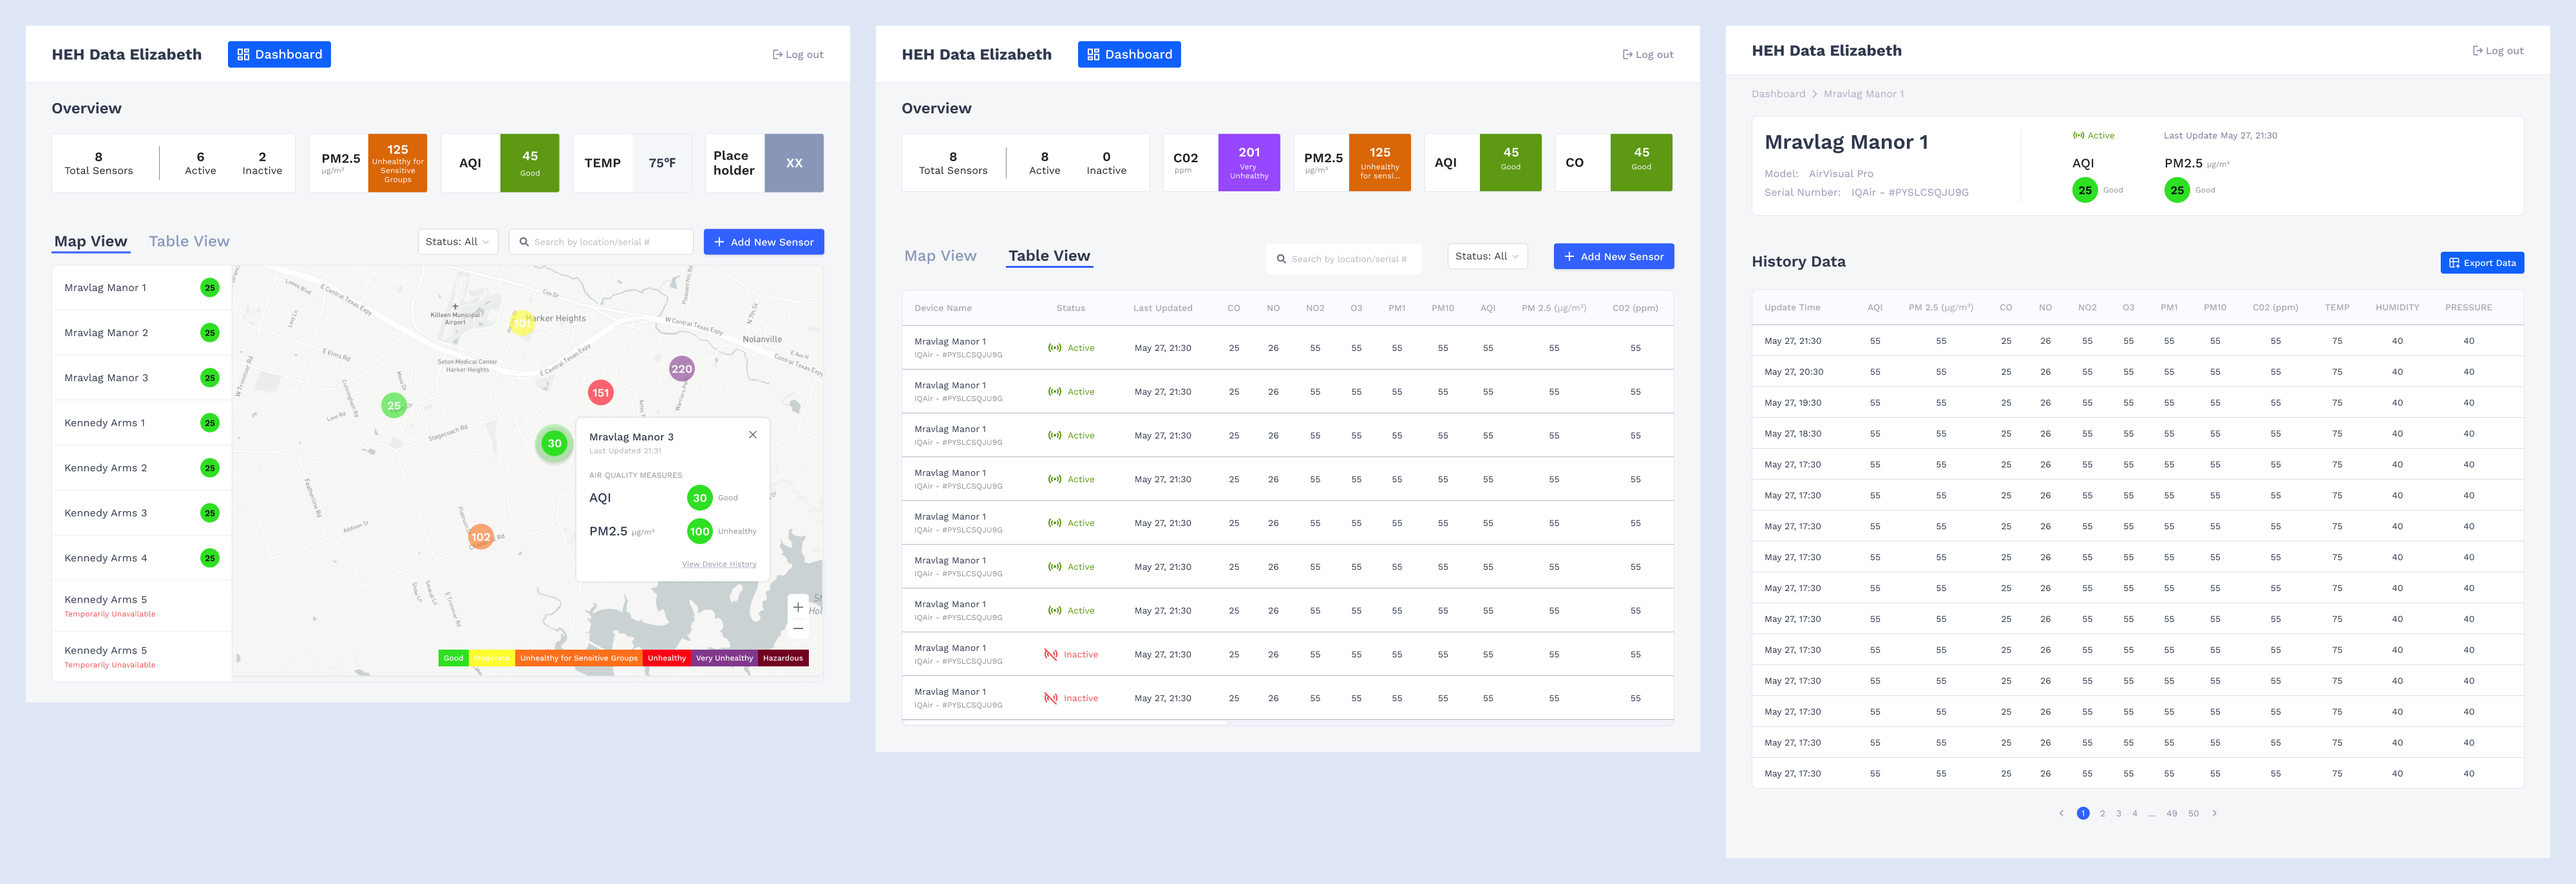This screenshot has width=2576, height=884.
Task: Expand the Status: All dropdown in Table View
Action: [x=1487, y=256]
